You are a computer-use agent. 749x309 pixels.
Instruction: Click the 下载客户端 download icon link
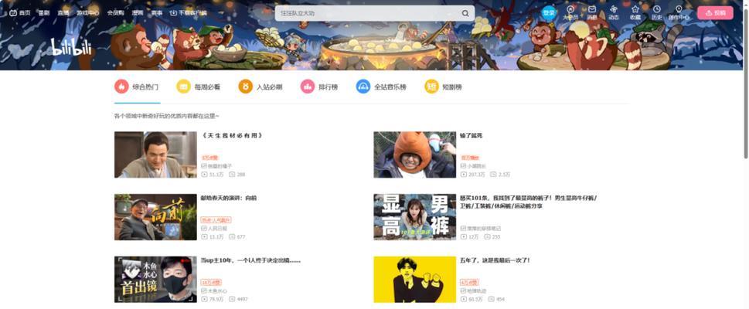pyautogui.click(x=188, y=13)
